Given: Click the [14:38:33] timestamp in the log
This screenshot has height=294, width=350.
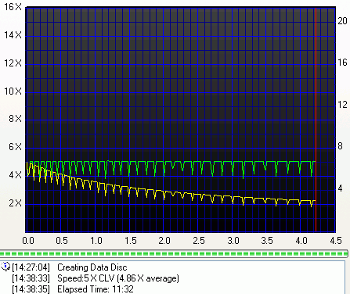Looking at the screenshot, I should point(31,278).
